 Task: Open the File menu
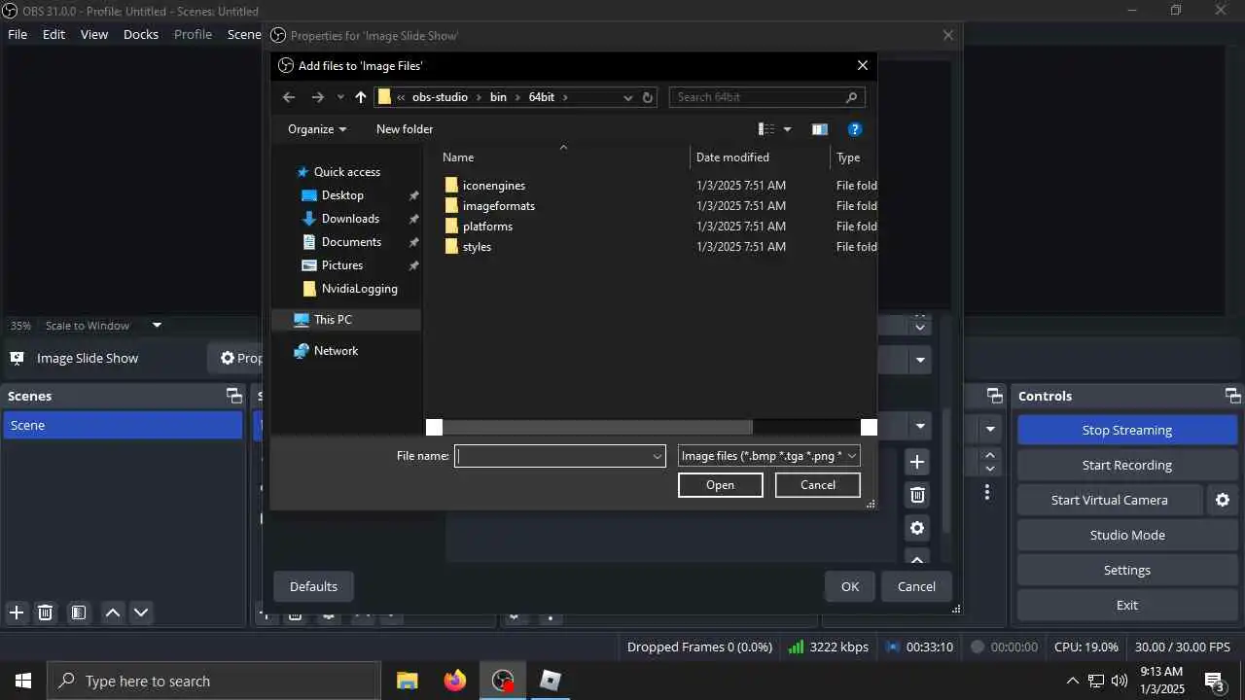click(18, 34)
